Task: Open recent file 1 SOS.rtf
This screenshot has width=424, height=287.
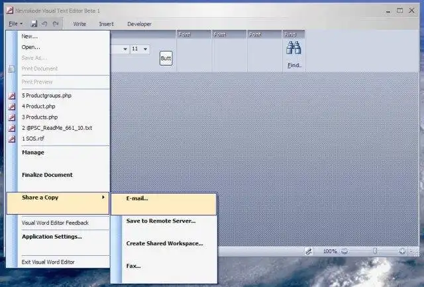Action: coord(64,139)
